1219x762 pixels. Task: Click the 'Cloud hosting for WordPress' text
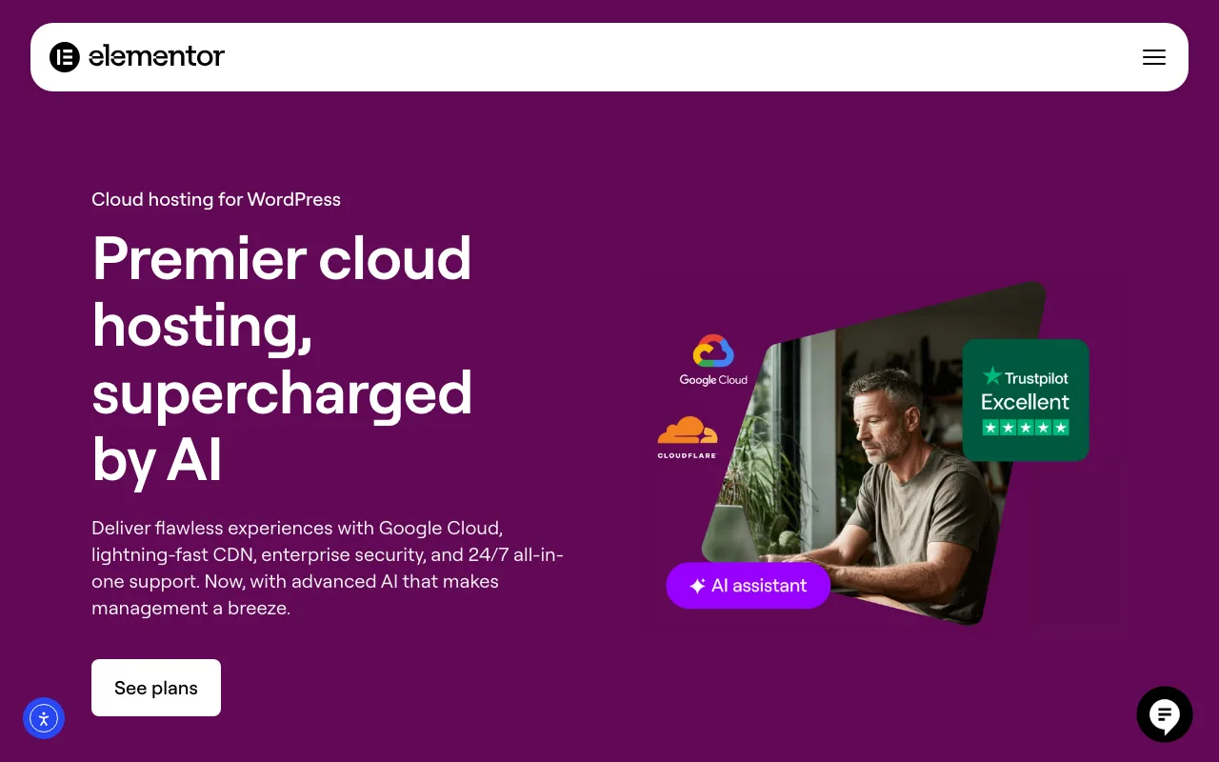coord(216,199)
